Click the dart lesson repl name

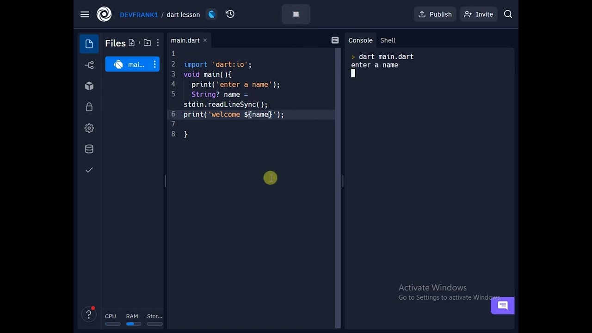pos(183,14)
